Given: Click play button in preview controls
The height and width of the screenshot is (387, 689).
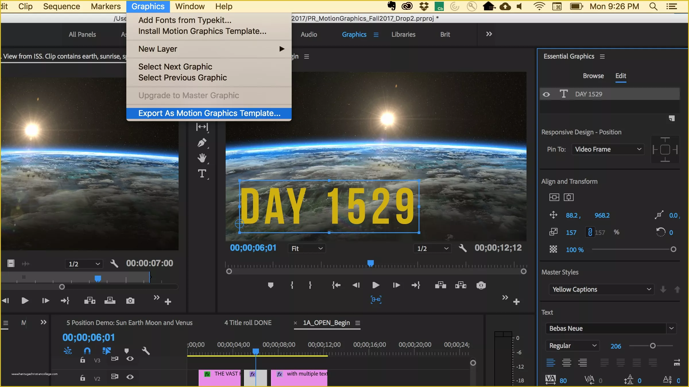Looking at the screenshot, I should [375, 285].
